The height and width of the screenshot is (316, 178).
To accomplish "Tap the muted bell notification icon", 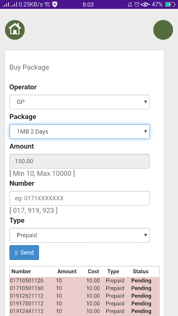I will 130,4.
